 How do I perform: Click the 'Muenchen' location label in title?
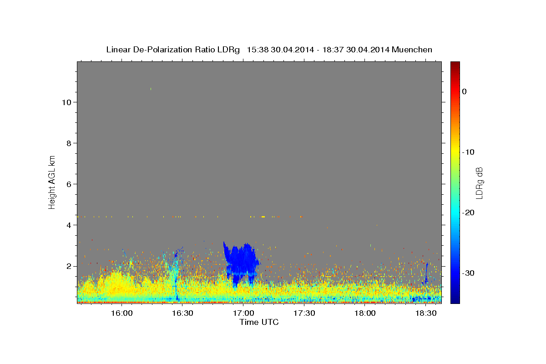coord(412,50)
